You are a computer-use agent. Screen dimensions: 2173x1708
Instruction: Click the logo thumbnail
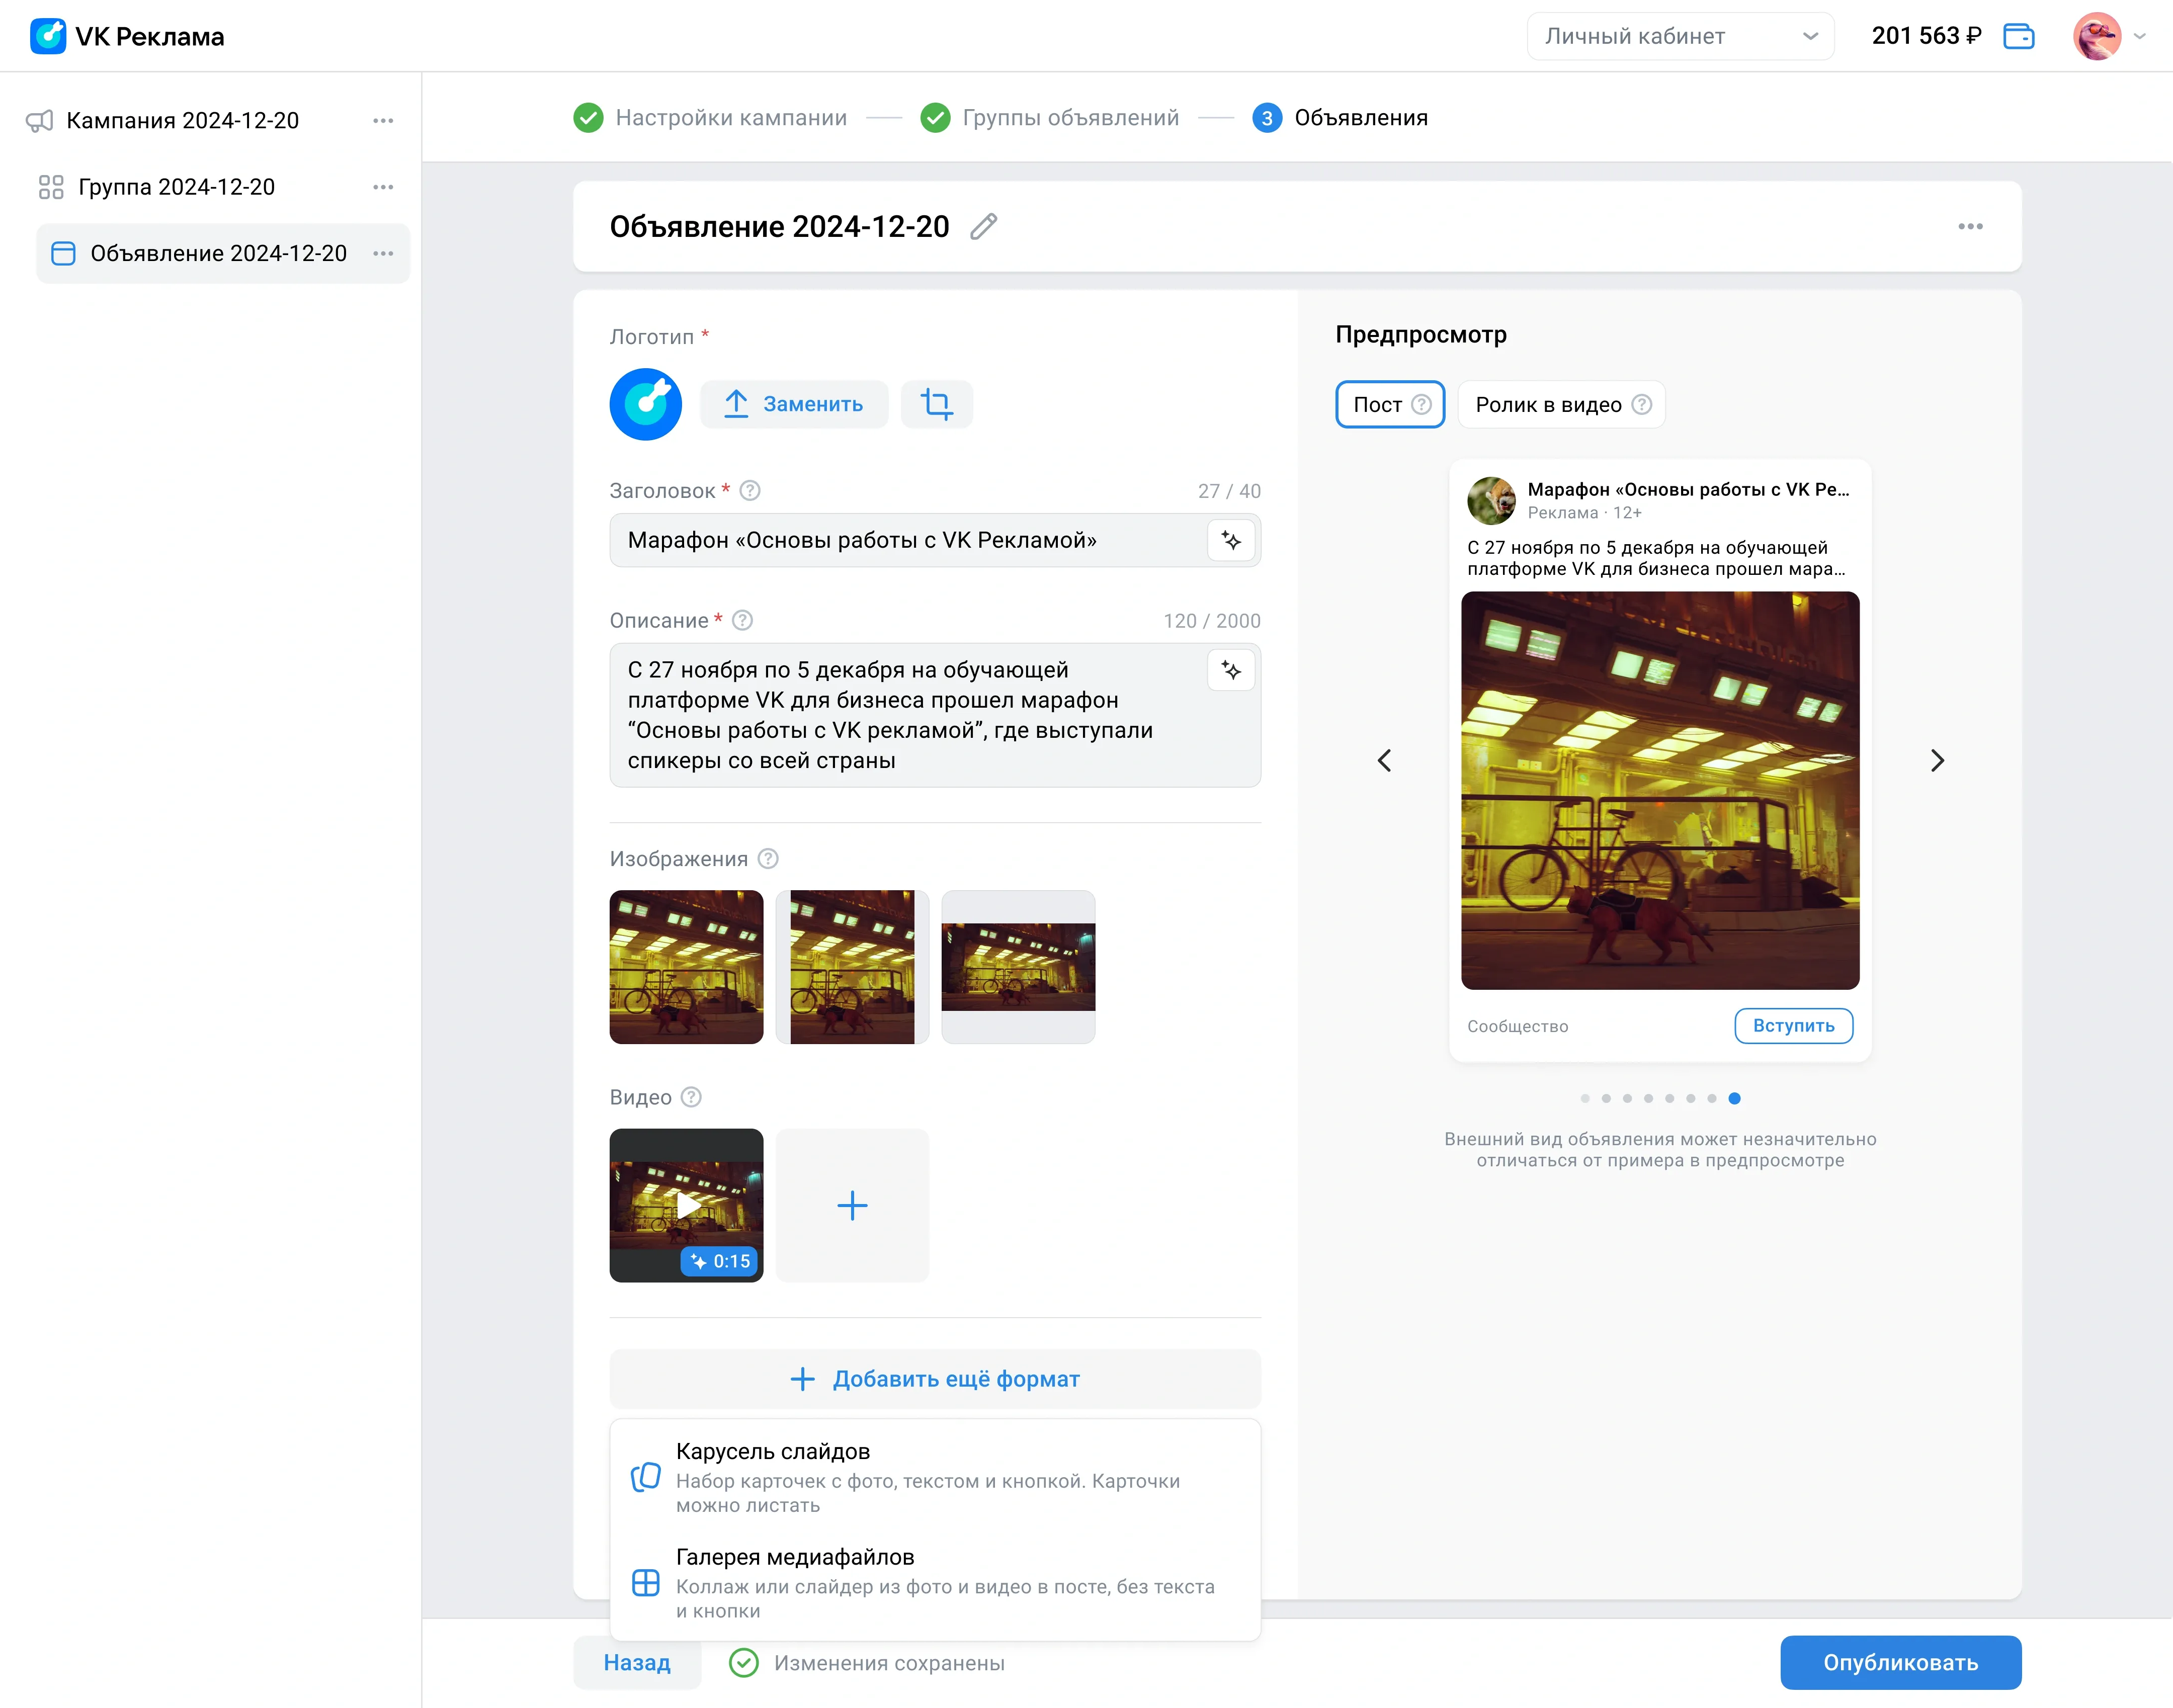[x=646, y=404]
